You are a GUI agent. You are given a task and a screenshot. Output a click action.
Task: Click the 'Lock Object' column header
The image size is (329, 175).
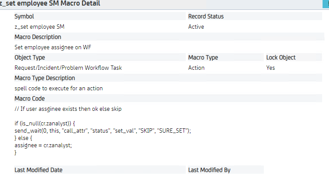281,58
